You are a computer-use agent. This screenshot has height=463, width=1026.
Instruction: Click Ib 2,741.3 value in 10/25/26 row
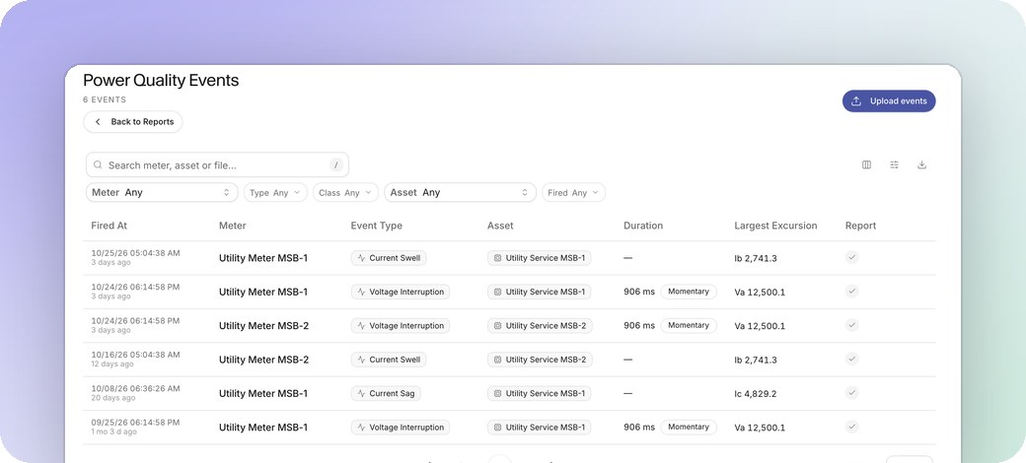pos(755,259)
